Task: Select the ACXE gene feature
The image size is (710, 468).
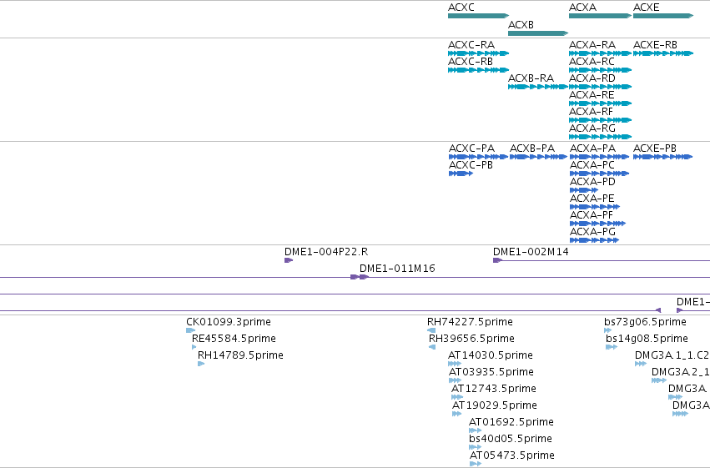Action: point(663,16)
